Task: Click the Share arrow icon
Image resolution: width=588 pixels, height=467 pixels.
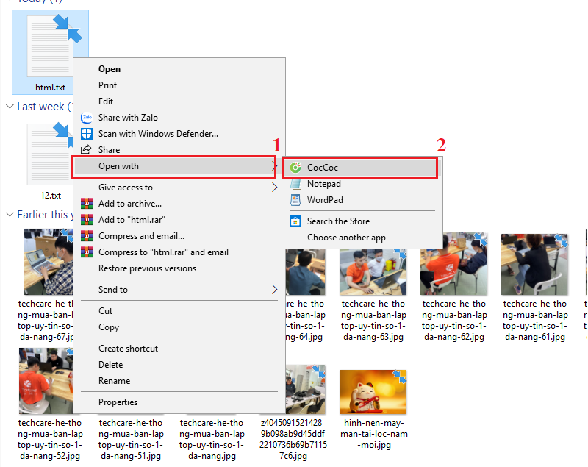Action: [x=87, y=150]
